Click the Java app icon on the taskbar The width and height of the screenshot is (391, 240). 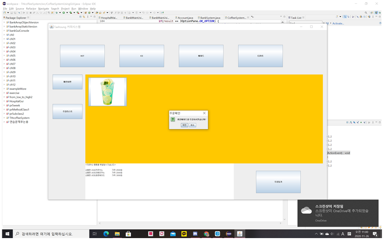coord(240,234)
